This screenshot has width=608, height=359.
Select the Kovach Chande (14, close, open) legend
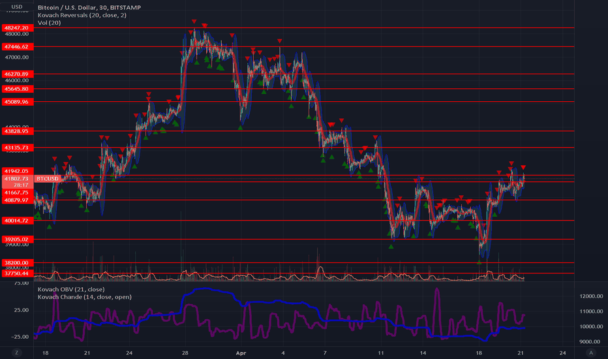85,297
